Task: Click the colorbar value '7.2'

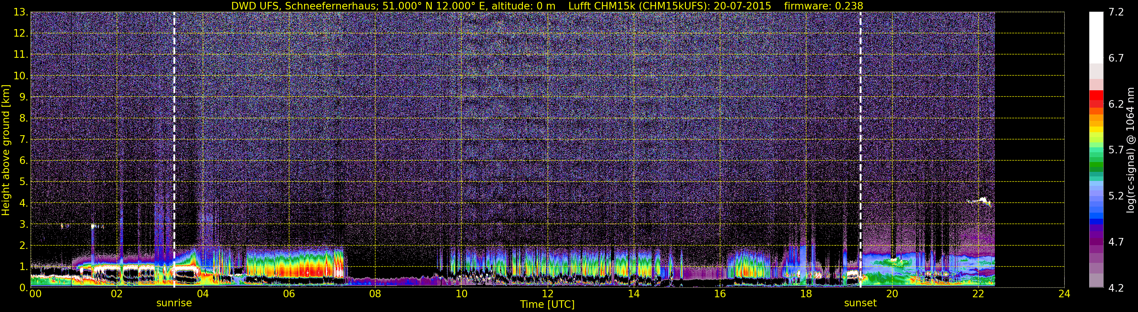Action: click(x=1116, y=12)
